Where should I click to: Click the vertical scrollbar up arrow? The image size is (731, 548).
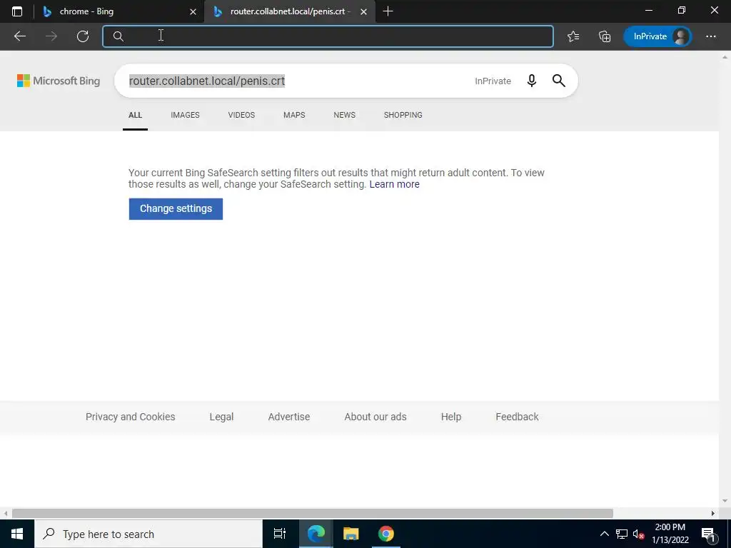tap(725, 57)
